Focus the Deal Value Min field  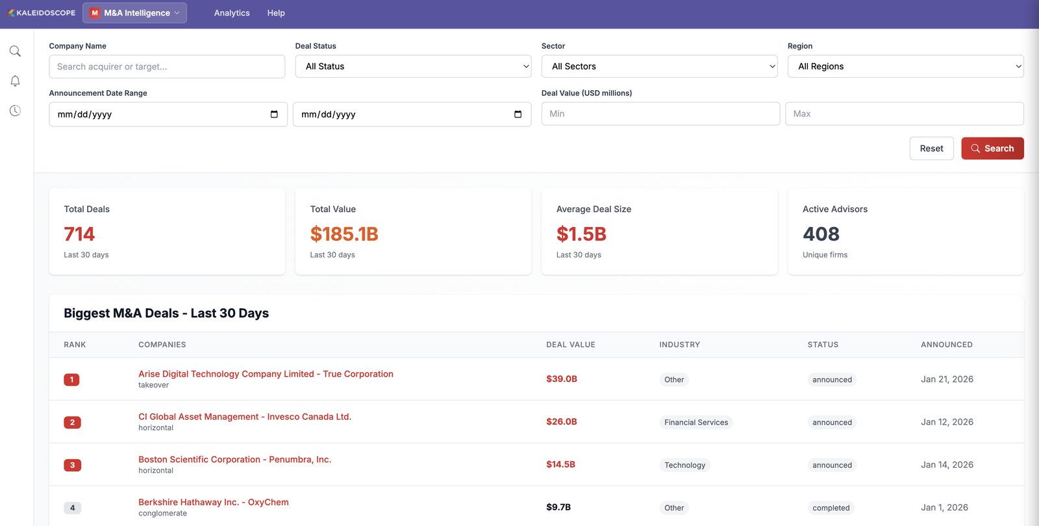pos(660,114)
